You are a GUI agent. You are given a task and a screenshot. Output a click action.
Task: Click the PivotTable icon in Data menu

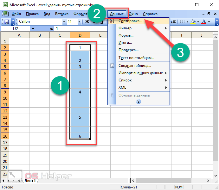pyautogui.click(x=112, y=66)
